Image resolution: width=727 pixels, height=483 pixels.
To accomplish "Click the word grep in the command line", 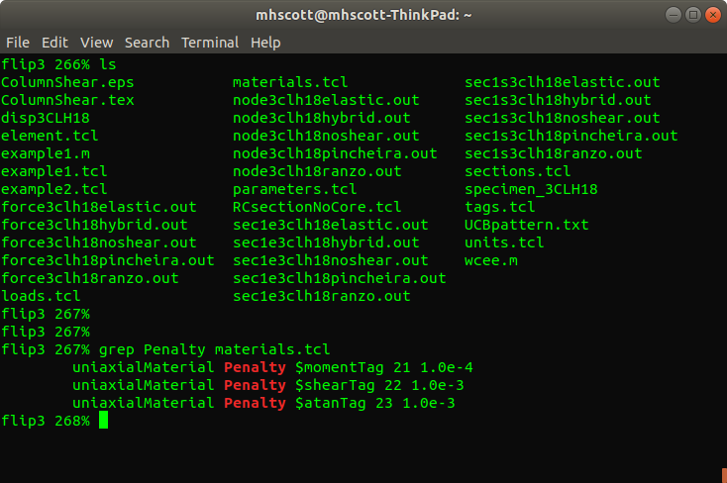I will [x=117, y=349].
